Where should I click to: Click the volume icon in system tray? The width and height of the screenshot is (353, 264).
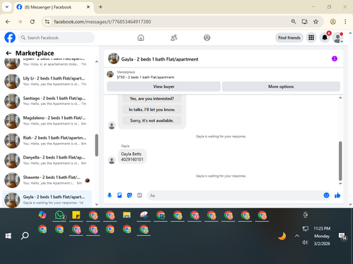click(x=305, y=243)
